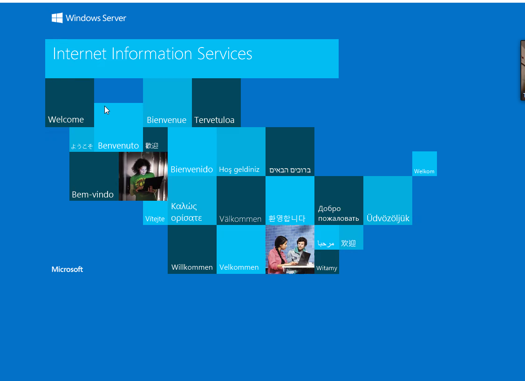Open the Bienvenido tile
This screenshot has width=525, height=381.
tap(192, 151)
